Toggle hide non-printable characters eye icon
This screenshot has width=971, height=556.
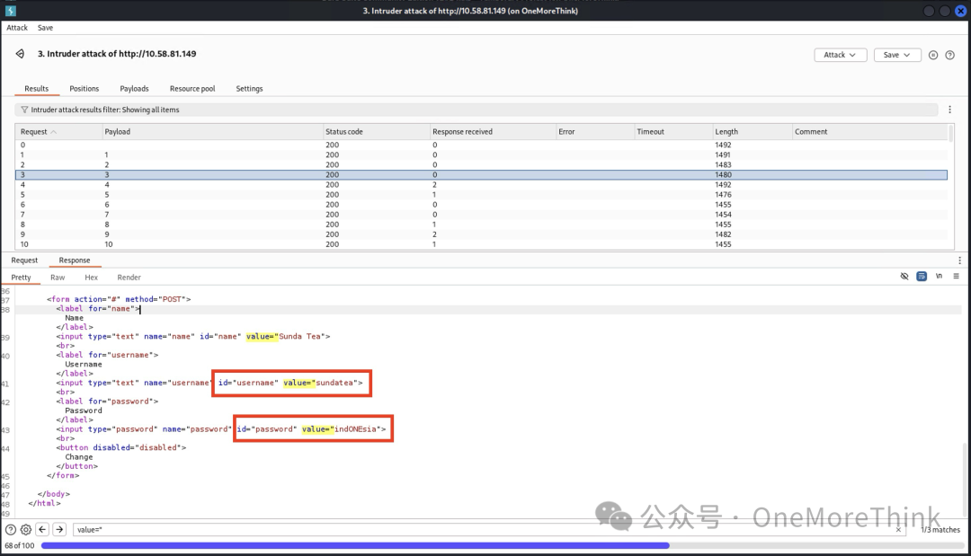(x=904, y=277)
